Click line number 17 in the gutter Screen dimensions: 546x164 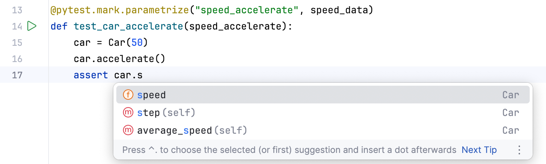(x=17, y=75)
